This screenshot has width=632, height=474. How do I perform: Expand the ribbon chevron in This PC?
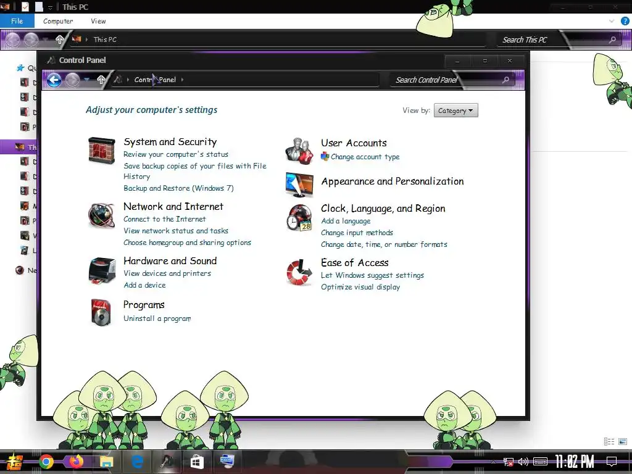[x=612, y=21]
